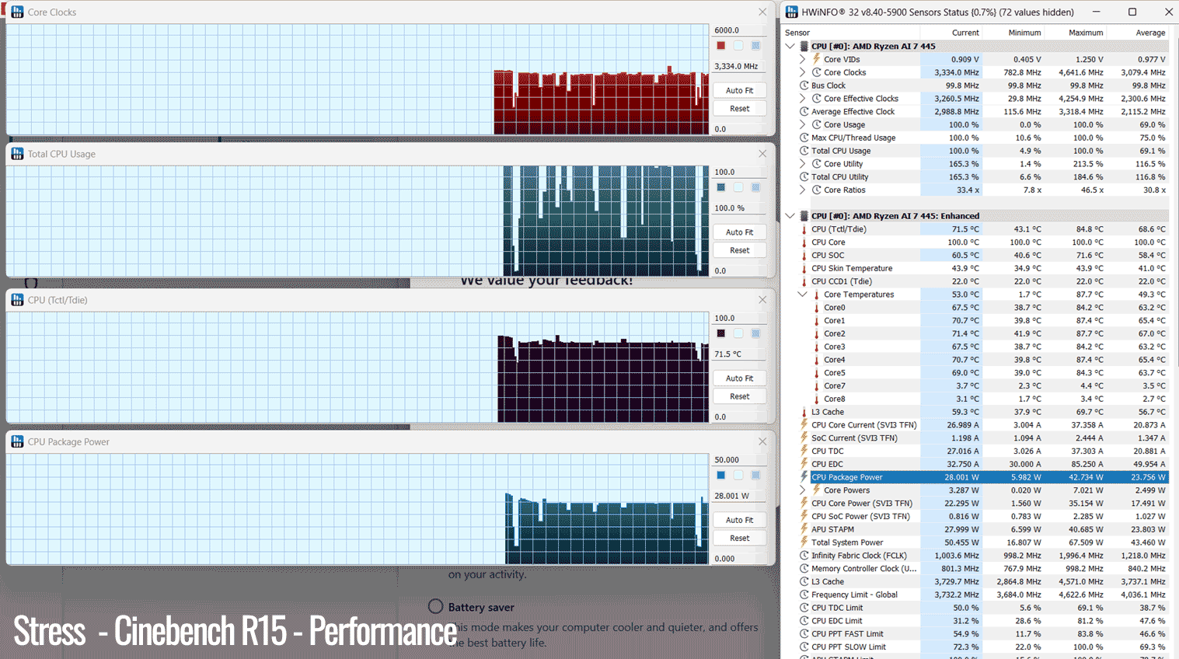Collapse the Core Temperatures subtree
The width and height of the screenshot is (1179, 659).
point(803,295)
